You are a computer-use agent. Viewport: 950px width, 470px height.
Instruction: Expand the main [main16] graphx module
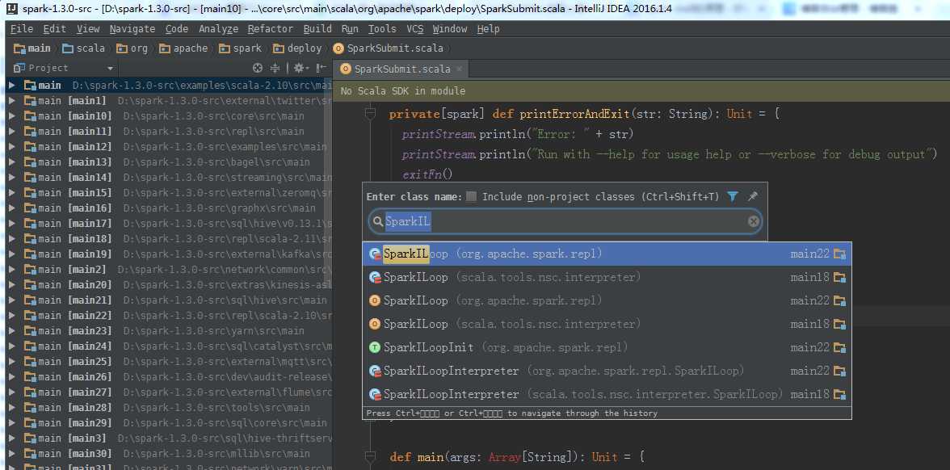pyautogui.click(x=12, y=208)
